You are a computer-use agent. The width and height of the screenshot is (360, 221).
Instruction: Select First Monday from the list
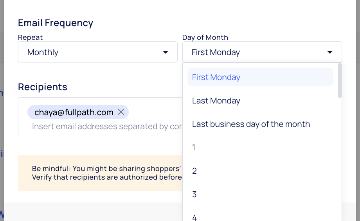(x=216, y=77)
